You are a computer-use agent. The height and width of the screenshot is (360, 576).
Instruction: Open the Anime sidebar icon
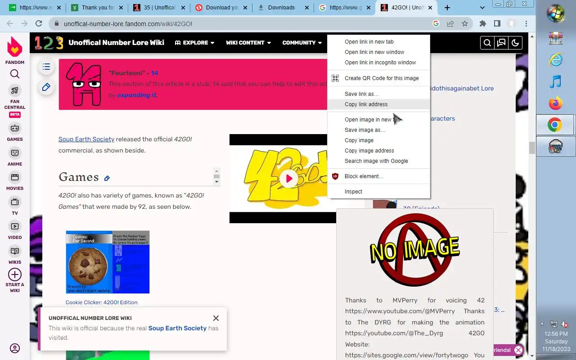pos(15,153)
